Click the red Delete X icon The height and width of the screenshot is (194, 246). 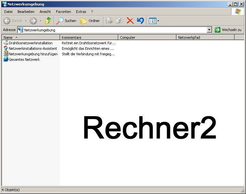[130, 21]
